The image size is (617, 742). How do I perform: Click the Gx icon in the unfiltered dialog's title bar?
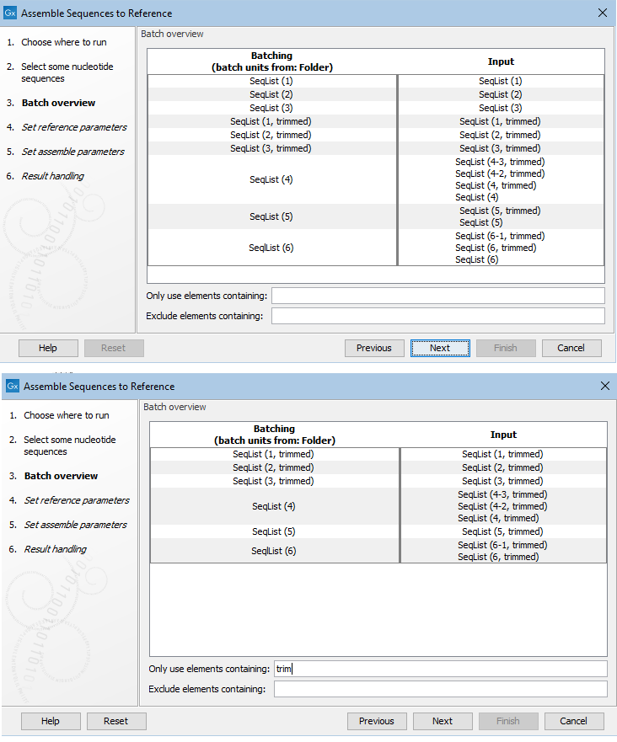[10, 13]
